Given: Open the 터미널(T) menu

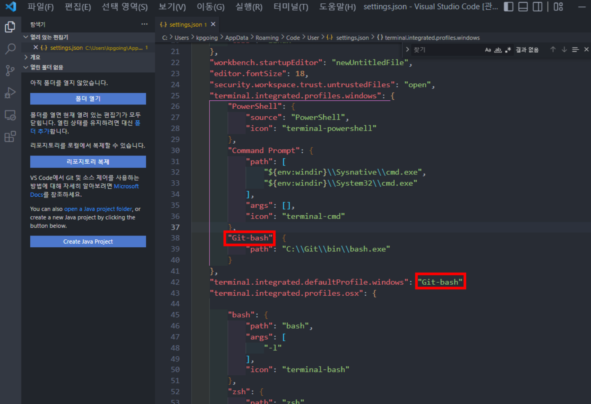Looking at the screenshot, I should pos(291,7).
